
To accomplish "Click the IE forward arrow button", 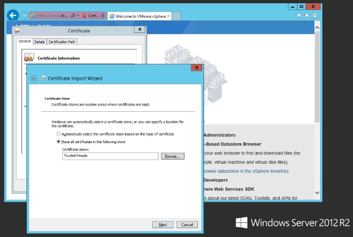I will pos(24,15).
